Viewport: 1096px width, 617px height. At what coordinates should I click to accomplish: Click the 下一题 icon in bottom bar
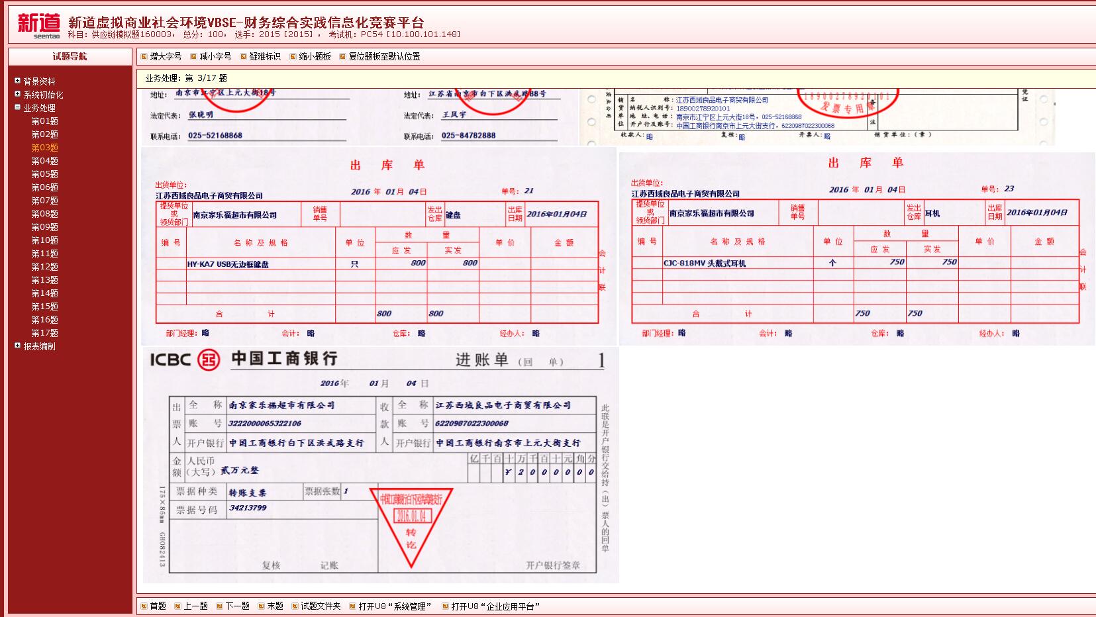pos(219,606)
